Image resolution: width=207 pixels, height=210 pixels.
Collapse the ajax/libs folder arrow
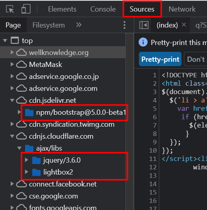tap(20, 148)
